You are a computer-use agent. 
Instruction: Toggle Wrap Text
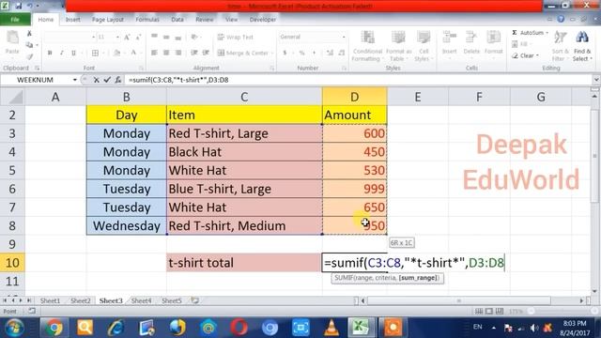tap(235, 38)
